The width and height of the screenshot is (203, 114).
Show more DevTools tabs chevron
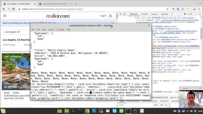click(x=172, y=14)
